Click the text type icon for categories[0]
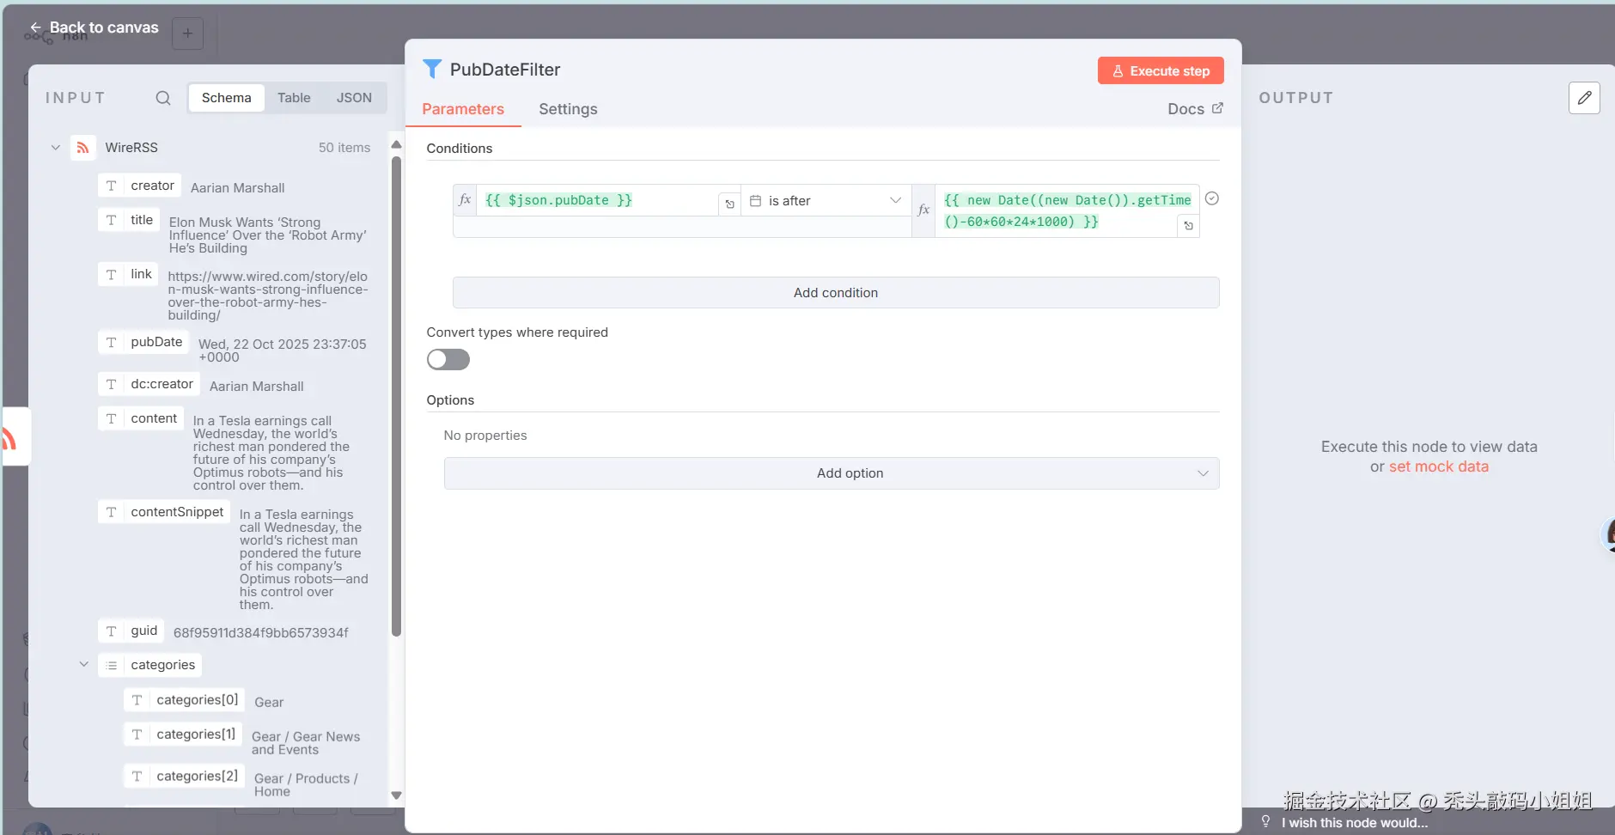The height and width of the screenshot is (835, 1615). (137, 700)
